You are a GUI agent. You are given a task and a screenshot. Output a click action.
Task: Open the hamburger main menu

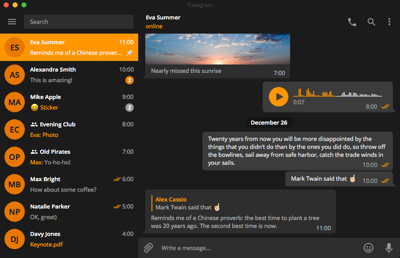click(x=12, y=22)
